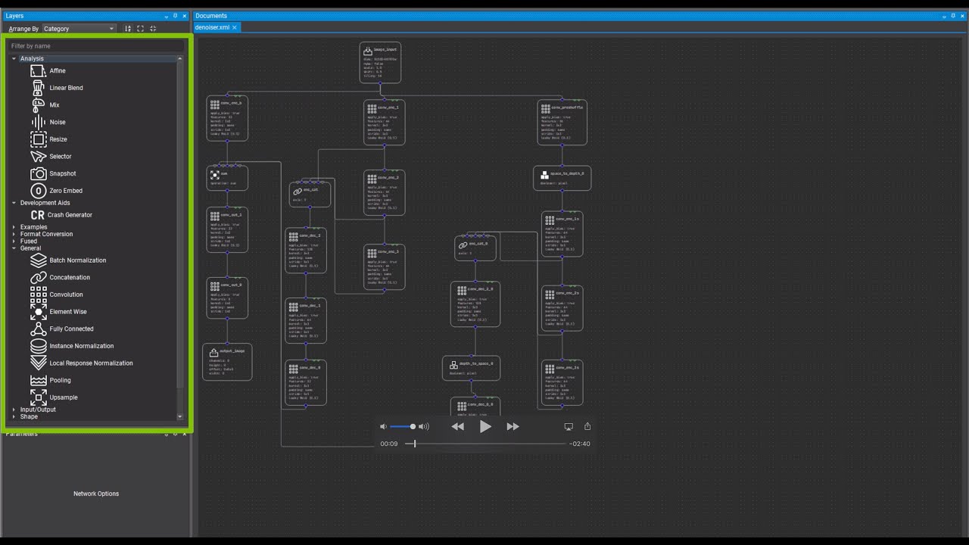The image size is (969, 545).
Task: Rewind the video
Action: (457, 427)
